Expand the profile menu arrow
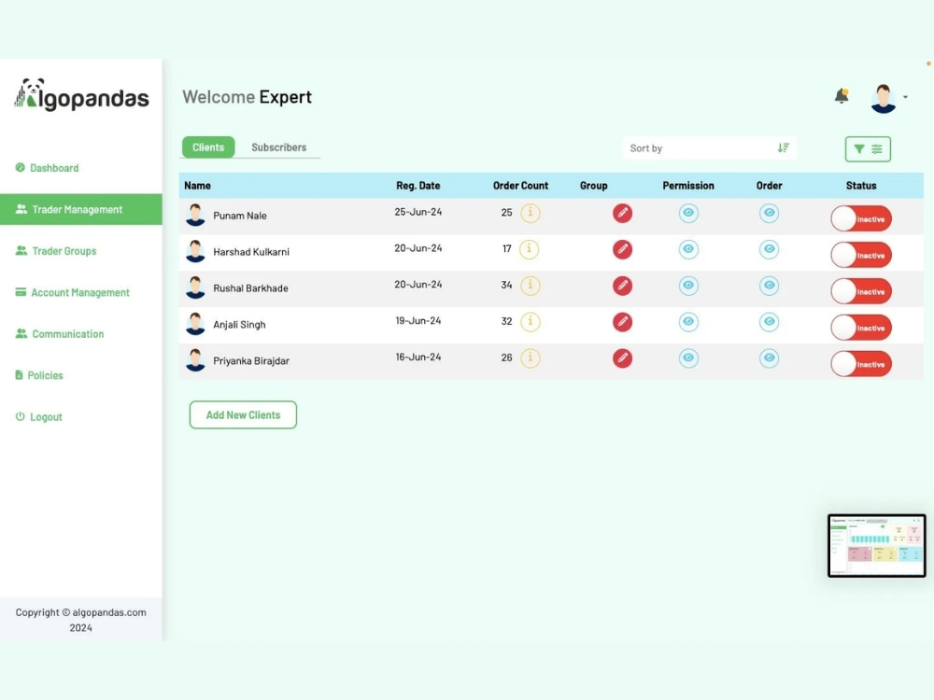934x700 pixels. click(905, 97)
